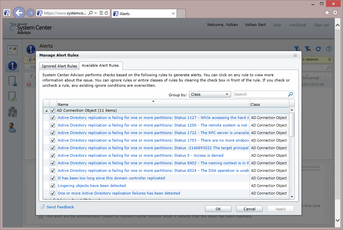Refresh alerts using the blue circular arrow icon
This screenshot has height=230, width=343.
click(x=318, y=49)
